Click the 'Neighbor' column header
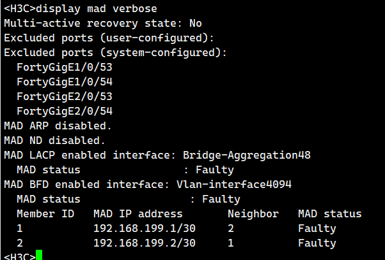The width and height of the screenshot is (385, 260). tap(253, 214)
